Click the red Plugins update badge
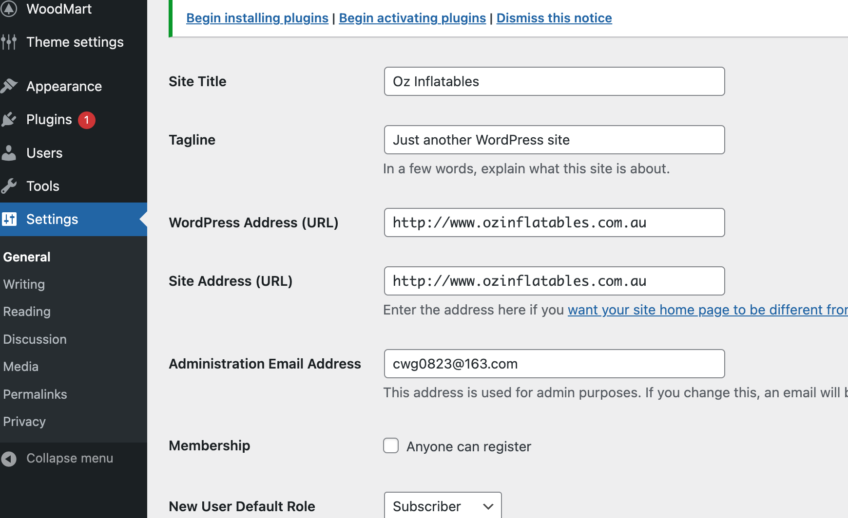 tap(87, 120)
